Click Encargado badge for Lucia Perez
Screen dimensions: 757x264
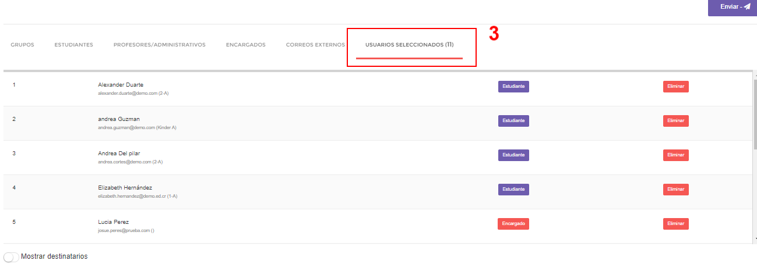(x=513, y=224)
